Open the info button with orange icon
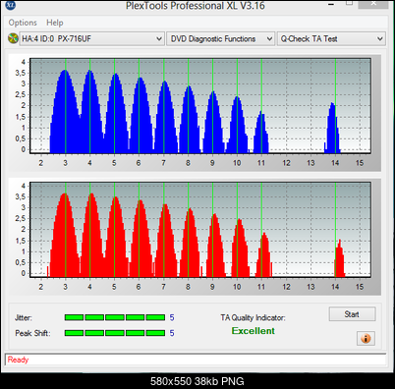 pos(366,338)
